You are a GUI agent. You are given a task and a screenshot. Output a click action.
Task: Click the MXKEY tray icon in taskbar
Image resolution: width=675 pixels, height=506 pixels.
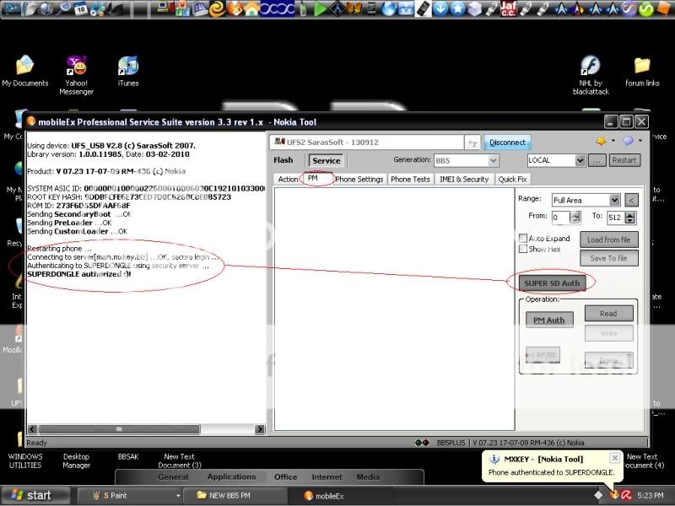[x=614, y=495]
